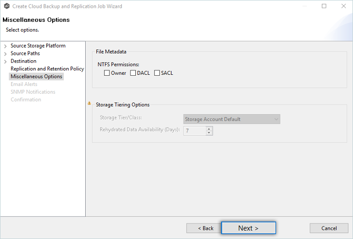The height and width of the screenshot is (239, 353).
Task: Expand the Source Paths node arrow
Action: pyautogui.click(x=5, y=54)
